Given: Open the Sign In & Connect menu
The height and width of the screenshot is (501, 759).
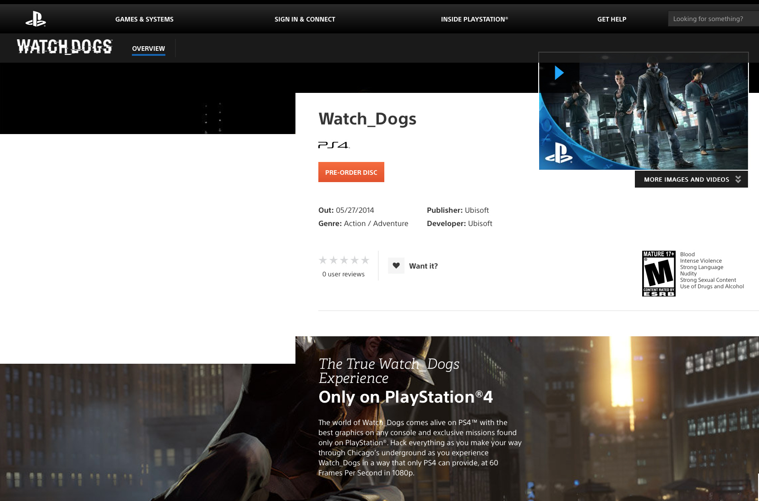Looking at the screenshot, I should pyautogui.click(x=305, y=19).
